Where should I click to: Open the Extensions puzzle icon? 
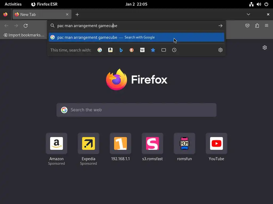tap(257, 26)
